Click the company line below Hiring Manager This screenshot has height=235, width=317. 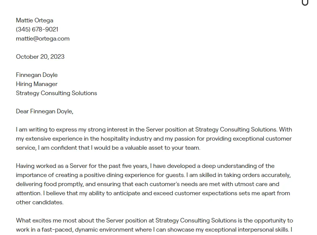[56, 93]
